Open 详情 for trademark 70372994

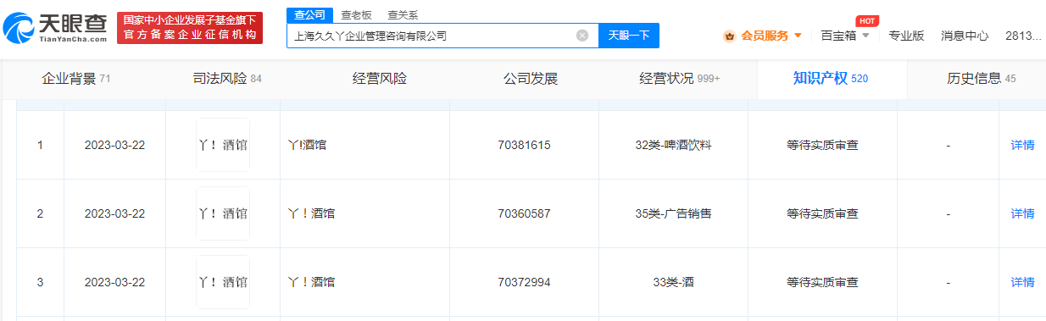[x=1022, y=282]
